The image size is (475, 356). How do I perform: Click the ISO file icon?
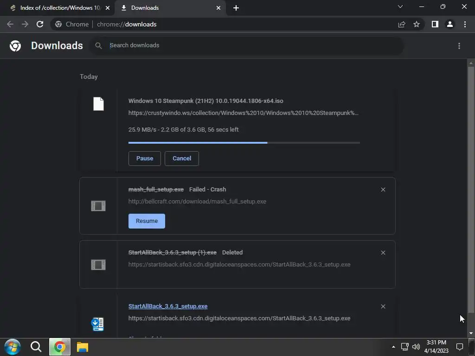[x=98, y=104]
